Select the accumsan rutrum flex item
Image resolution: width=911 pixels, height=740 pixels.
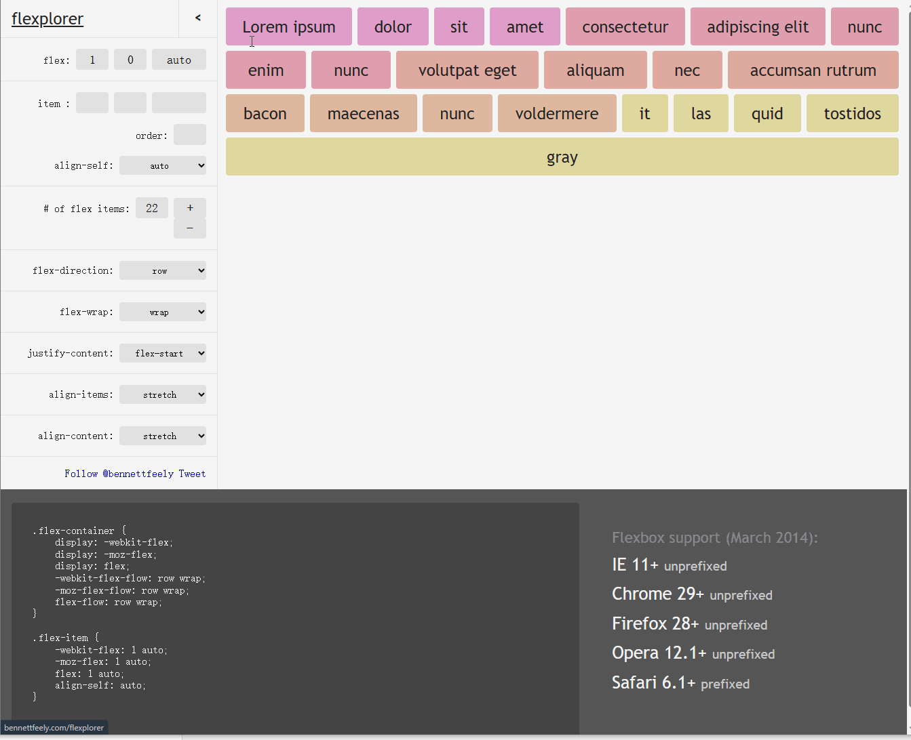(x=813, y=70)
